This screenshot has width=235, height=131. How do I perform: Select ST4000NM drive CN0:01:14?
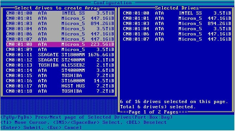[x=60, y=70]
